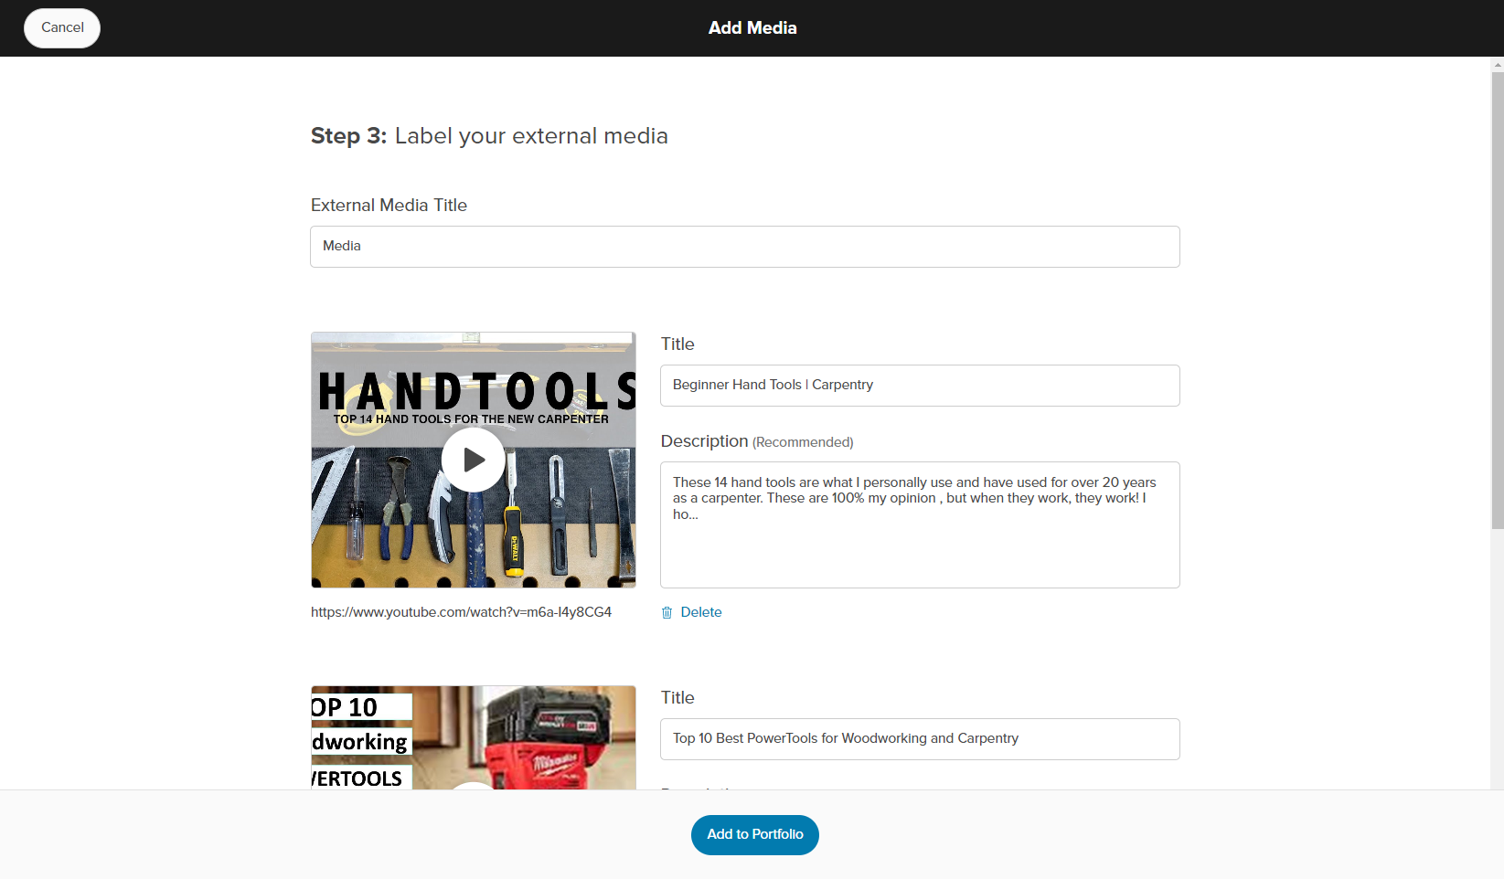Click the trash icon next to Delete
The image size is (1504, 879).
point(667,612)
